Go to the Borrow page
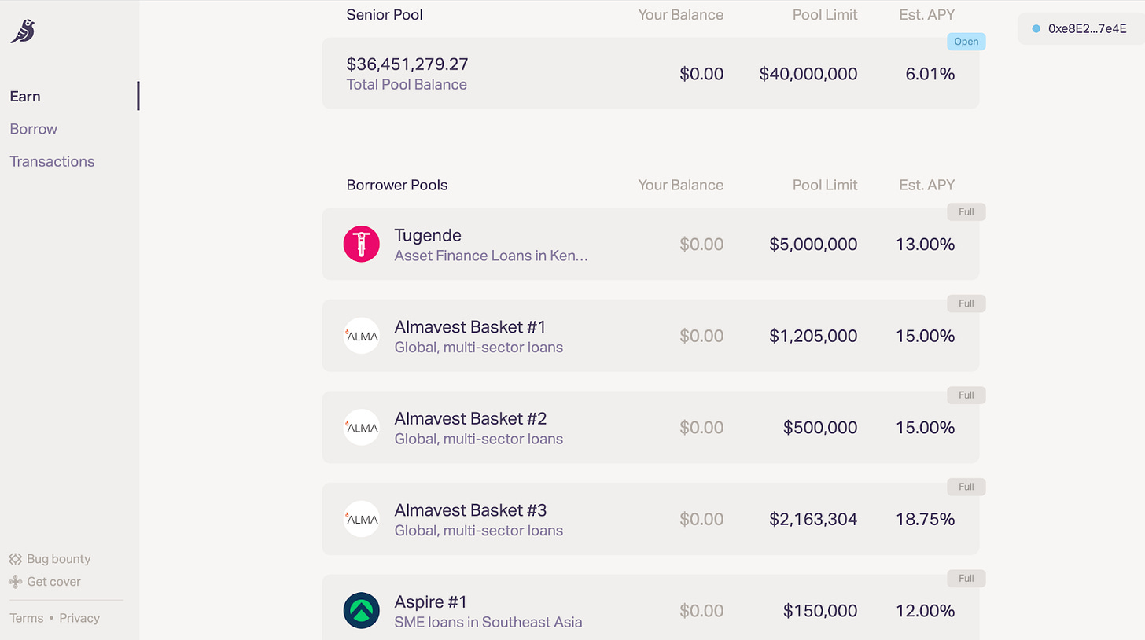1145x640 pixels. [34, 129]
